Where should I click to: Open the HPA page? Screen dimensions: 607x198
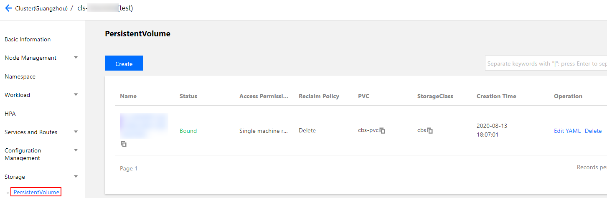(10, 114)
